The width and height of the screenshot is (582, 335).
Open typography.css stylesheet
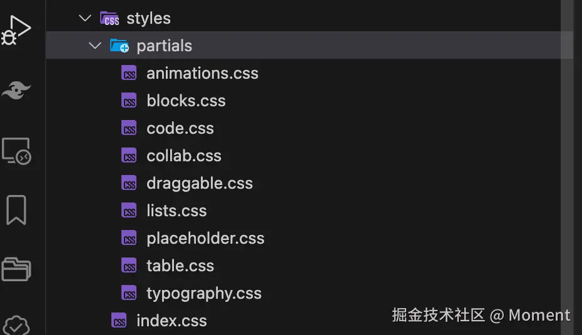[x=204, y=293]
